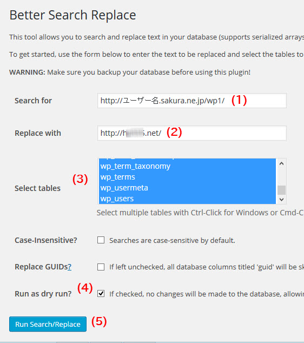304x343 pixels.
Task: Click the tables list scrollbar thumb
Action: [281, 190]
